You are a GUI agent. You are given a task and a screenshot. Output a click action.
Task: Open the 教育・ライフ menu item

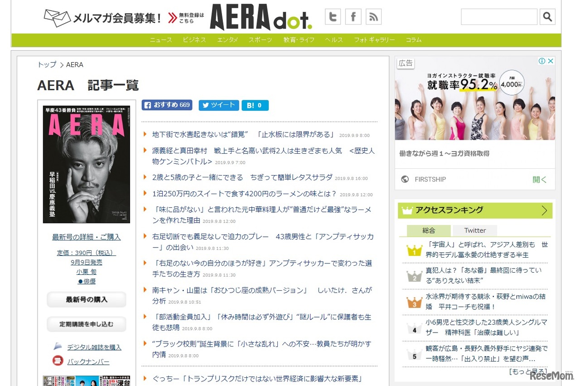click(299, 40)
